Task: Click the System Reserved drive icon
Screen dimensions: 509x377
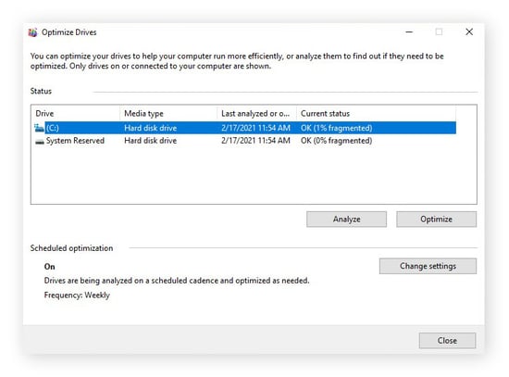Action: click(39, 142)
